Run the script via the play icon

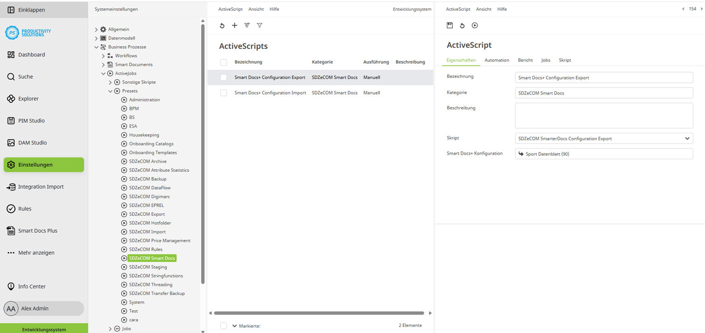tap(475, 26)
